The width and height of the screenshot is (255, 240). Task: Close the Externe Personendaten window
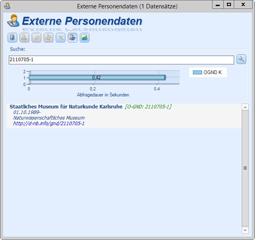pyautogui.click(x=243, y=5)
